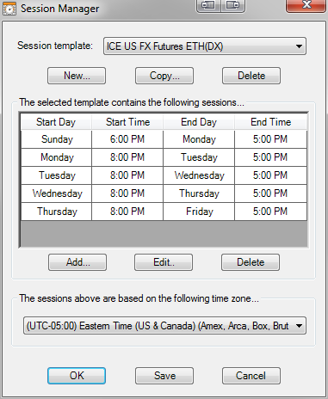
Task: Click the Save button
Action: point(164,376)
